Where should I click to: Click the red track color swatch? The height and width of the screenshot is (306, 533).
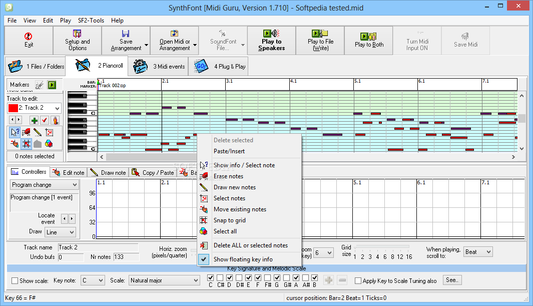[13, 108]
